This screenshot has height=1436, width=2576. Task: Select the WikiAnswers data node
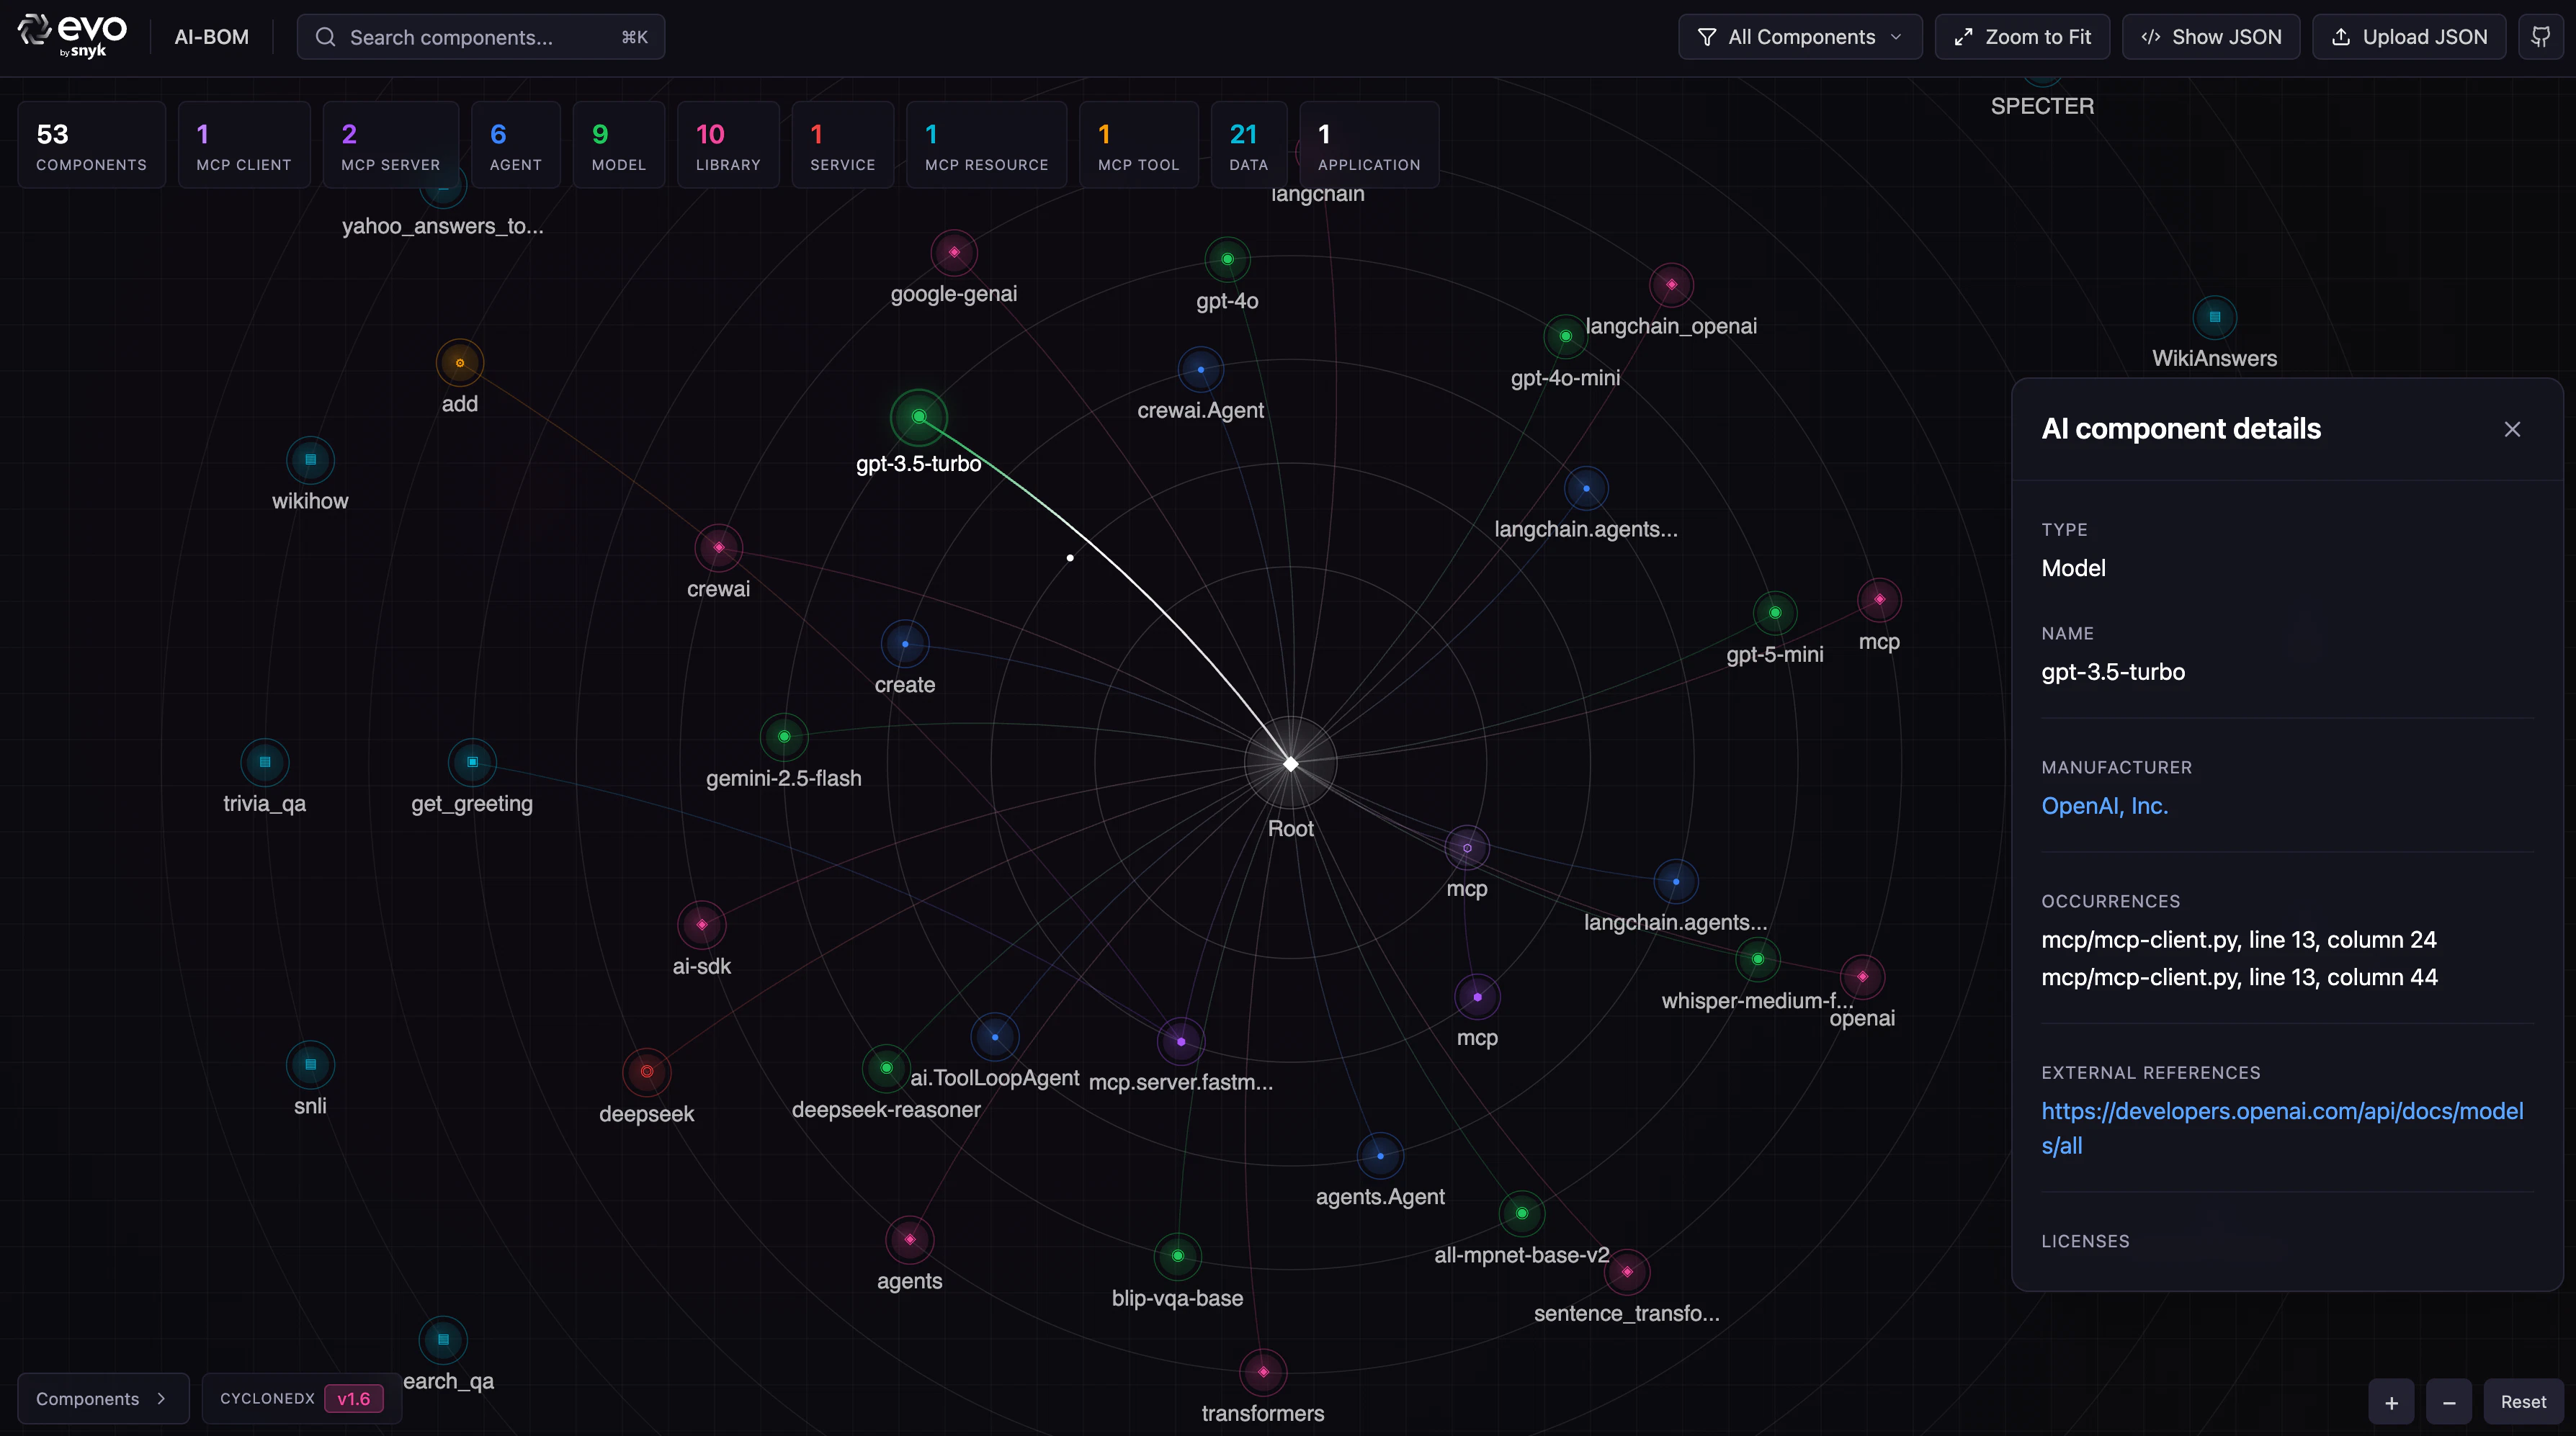click(x=2215, y=317)
